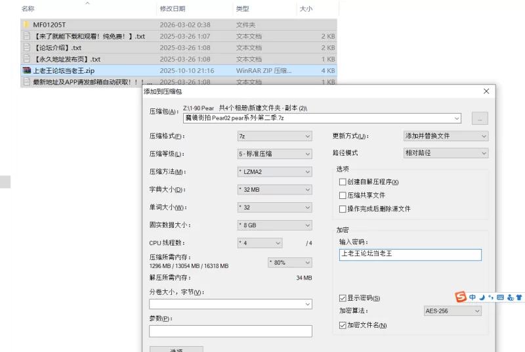The image size is (525, 352).
Task: Sort files by 大小 column header
Action: pos(306,9)
